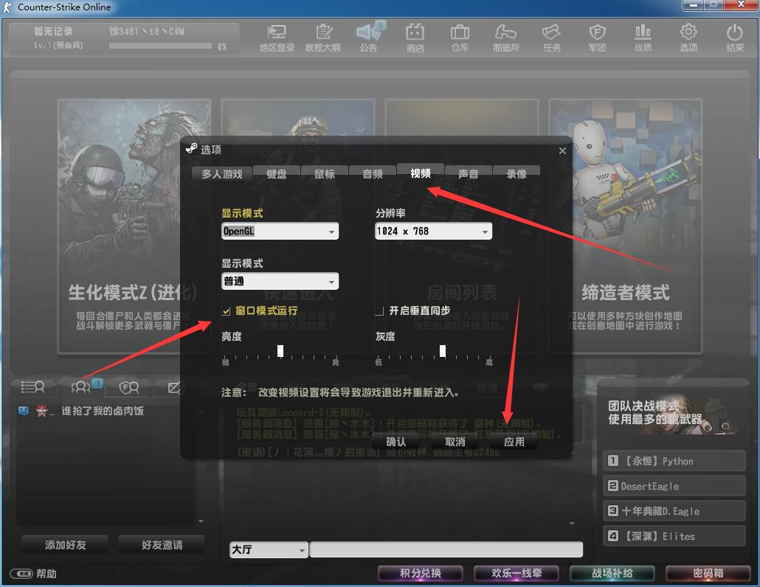The width and height of the screenshot is (760, 587).
Task: Open the message compose icon tab
Action: (x=174, y=387)
